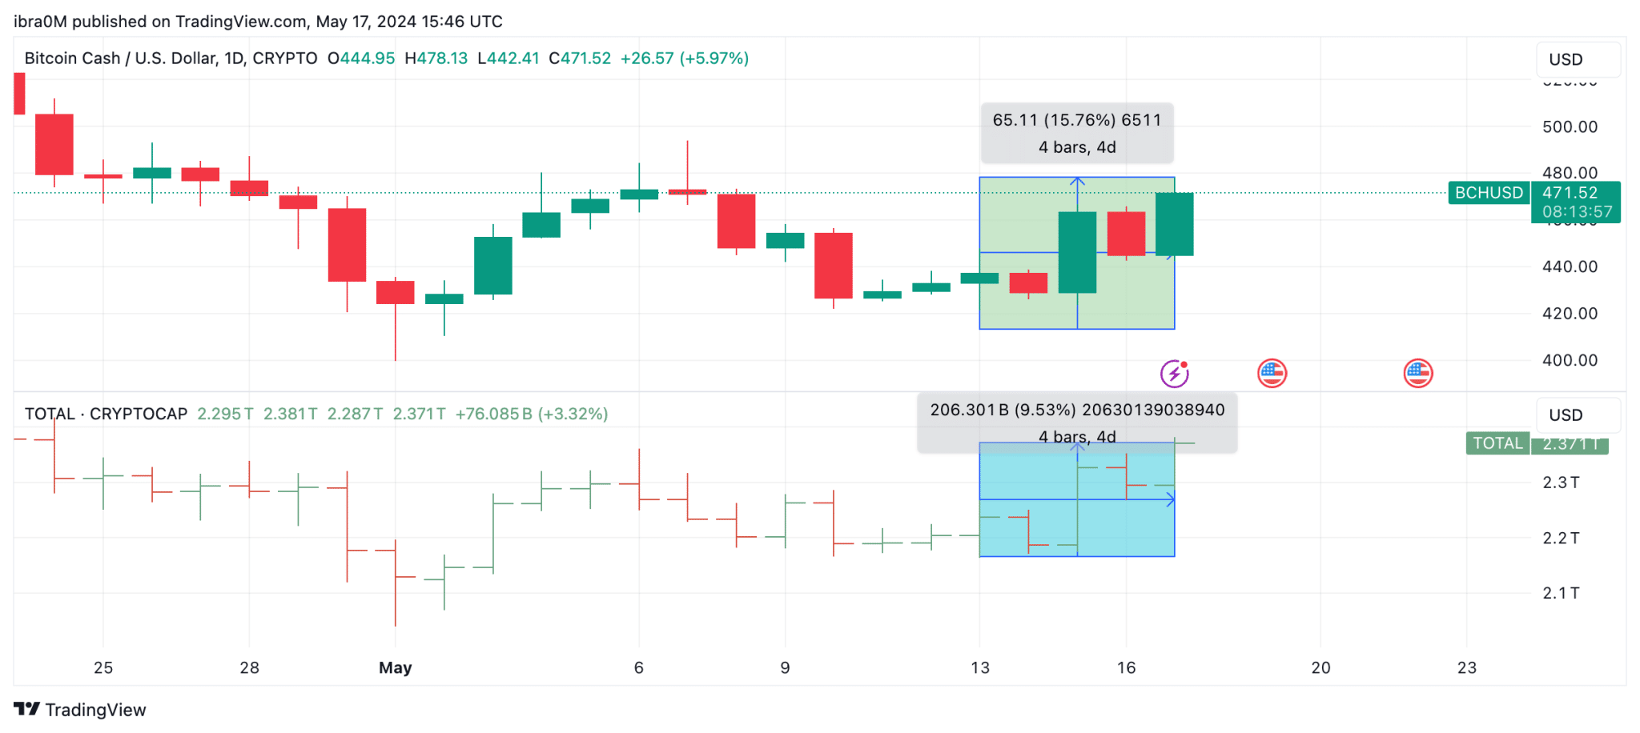Click the 2.2 T axis label
Screen dimensions: 1640x733
pos(1561,538)
